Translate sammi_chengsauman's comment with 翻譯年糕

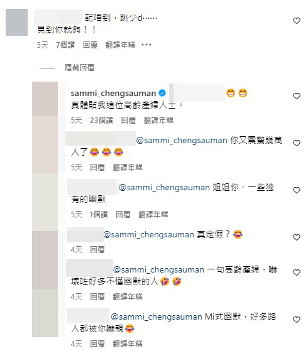158,120
